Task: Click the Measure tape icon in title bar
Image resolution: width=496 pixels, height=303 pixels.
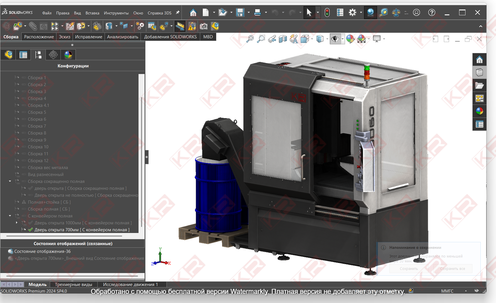Action: tap(384, 12)
